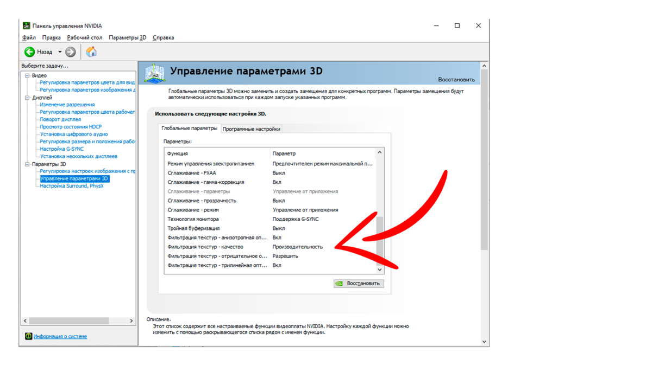Click the Разрешить value
This screenshot has height=366, width=652.
tap(285, 256)
